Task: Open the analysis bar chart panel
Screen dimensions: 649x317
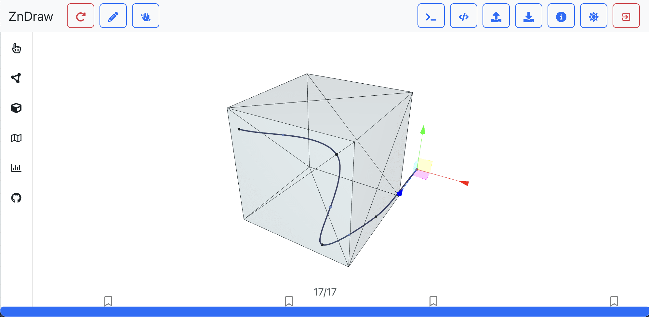Action: tap(16, 168)
